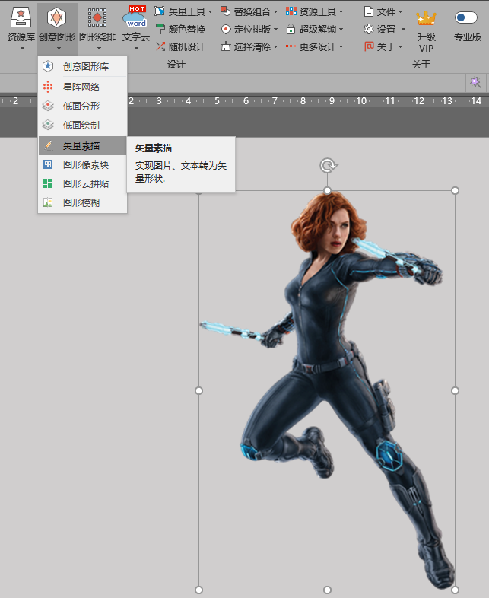
Task: Open the 关于 dropdown arrow
Action: point(400,47)
